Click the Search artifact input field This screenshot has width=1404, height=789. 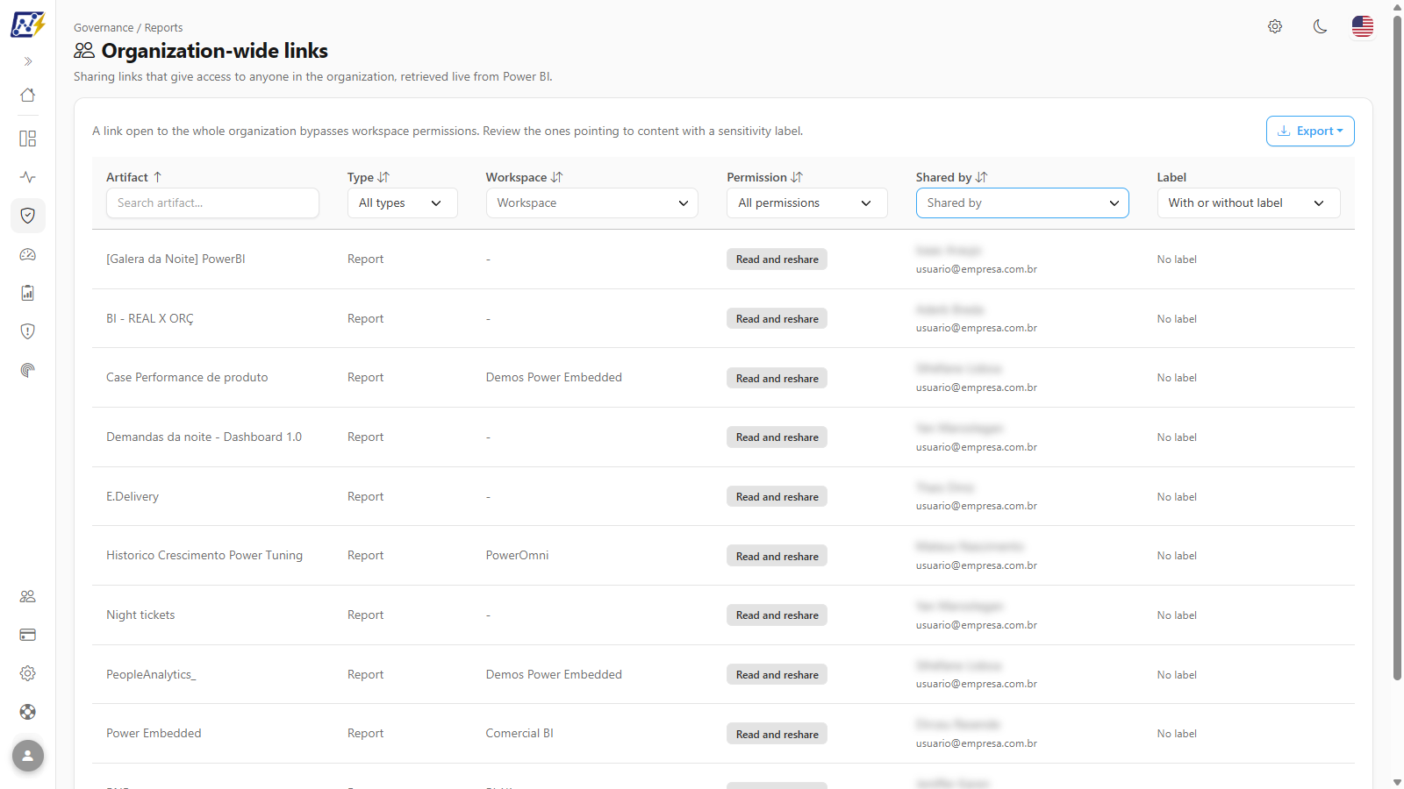point(212,203)
